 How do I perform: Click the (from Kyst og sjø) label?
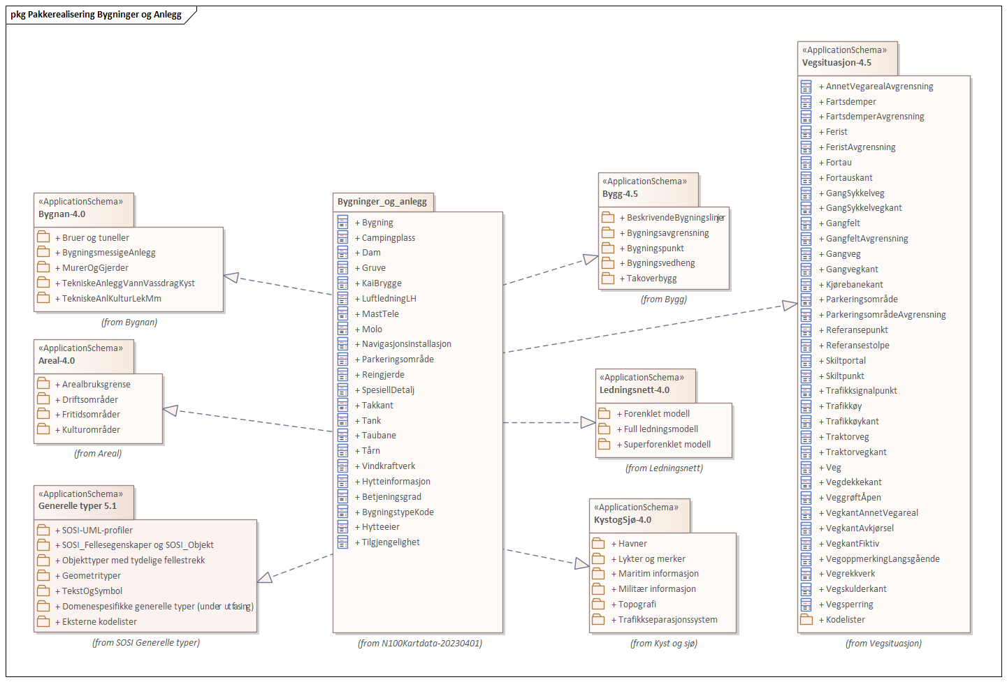coord(664,643)
